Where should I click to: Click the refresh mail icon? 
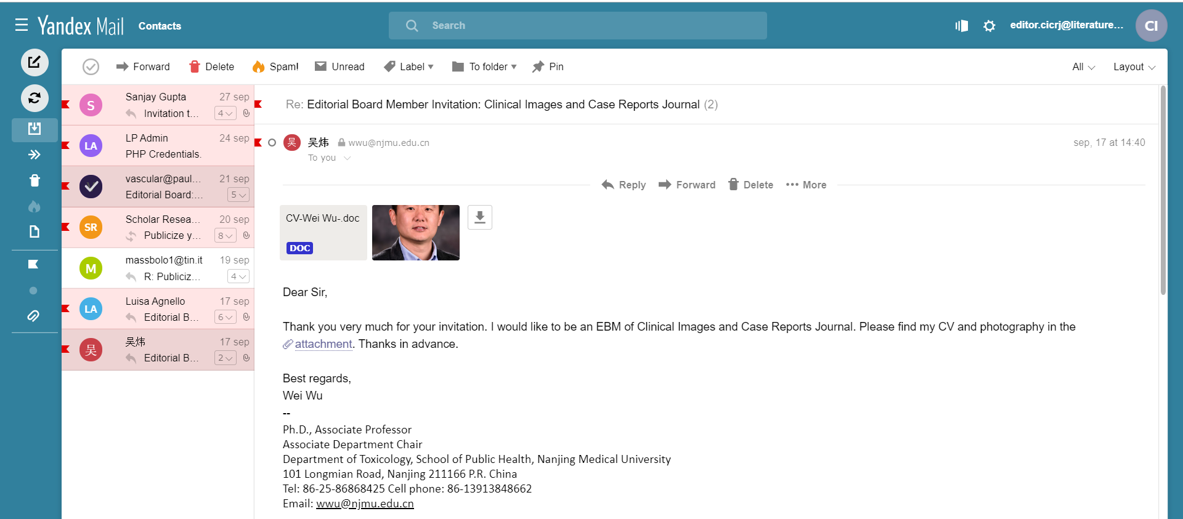[x=35, y=98]
